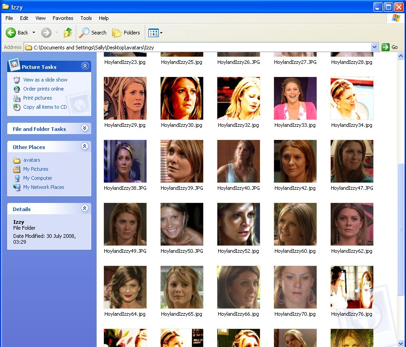Screen dimensions: 406x347
Task: Click the scrollbar down arrow
Action: tap(401, 344)
